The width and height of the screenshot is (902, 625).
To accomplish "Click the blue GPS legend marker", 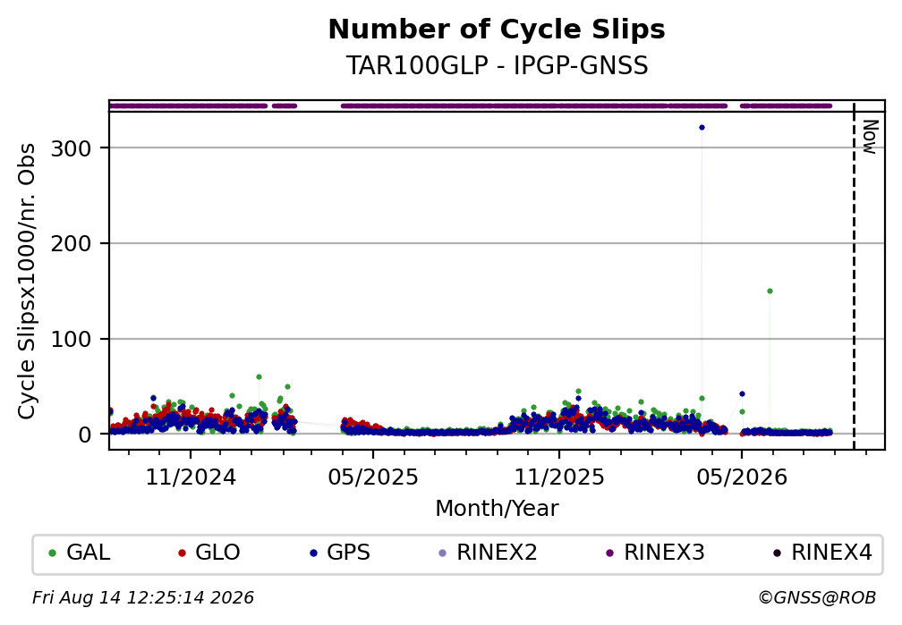I will [313, 553].
